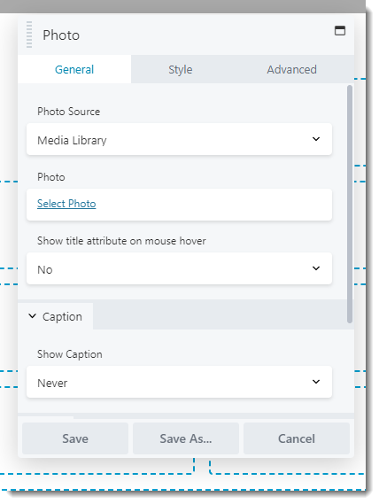Screen dimensions: 379x504
Task: Click the settings panel vertical scrollbar
Action: 350,204
